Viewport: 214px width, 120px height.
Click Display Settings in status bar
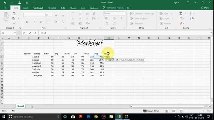tap(151, 111)
